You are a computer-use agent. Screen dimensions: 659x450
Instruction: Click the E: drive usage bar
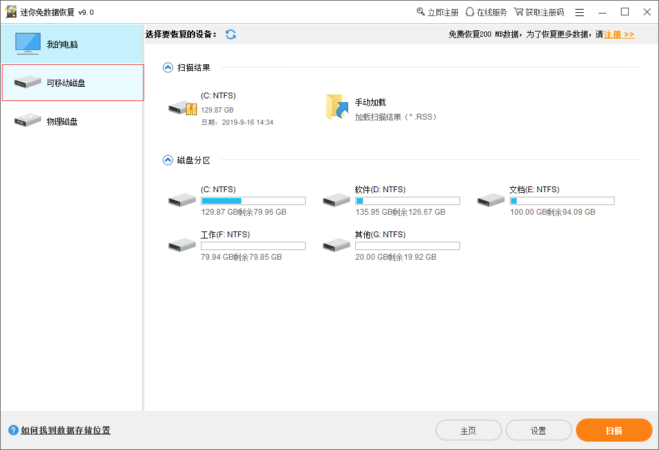(562, 201)
